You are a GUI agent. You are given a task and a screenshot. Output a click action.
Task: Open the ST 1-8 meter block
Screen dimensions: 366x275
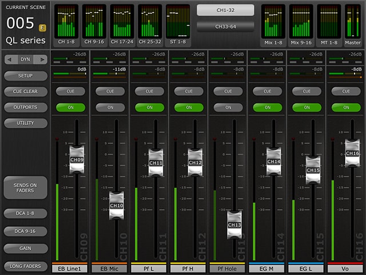click(178, 24)
